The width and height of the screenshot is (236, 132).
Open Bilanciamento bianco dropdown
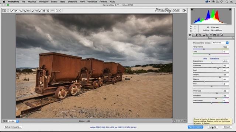tap(221, 43)
